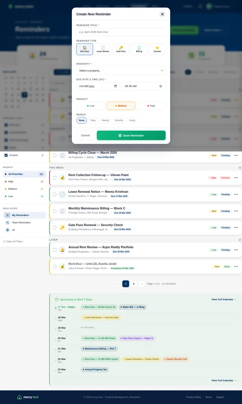This screenshot has height=404, width=242.
Task: Click the clock icon in time field
Action: (x=161, y=86)
